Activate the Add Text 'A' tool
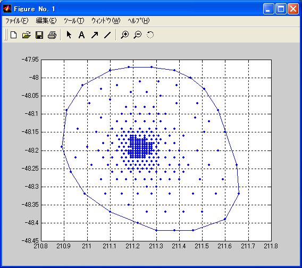The image size is (302, 268). 82,35
